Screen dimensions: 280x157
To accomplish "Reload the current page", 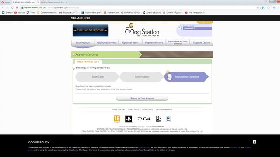I will 12,7.
